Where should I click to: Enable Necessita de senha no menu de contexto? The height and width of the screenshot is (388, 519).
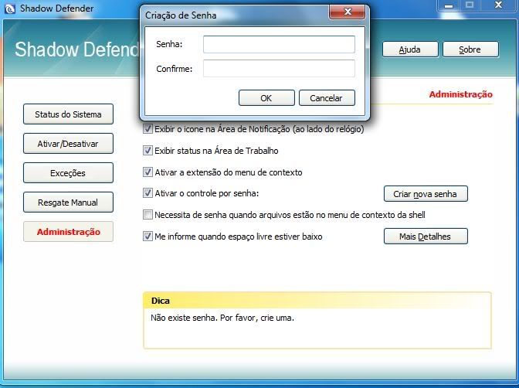click(148, 215)
